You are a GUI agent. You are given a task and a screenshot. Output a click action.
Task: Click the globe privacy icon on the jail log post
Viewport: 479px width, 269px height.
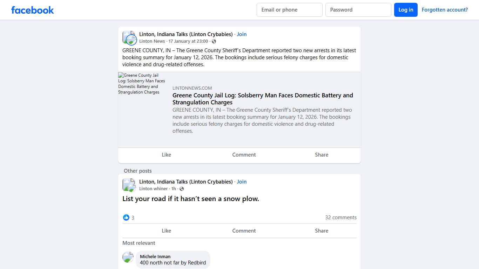tap(214, 41)
